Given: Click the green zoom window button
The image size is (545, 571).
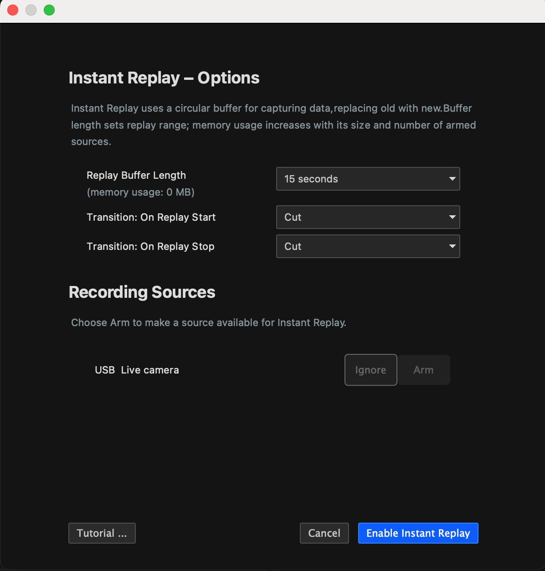Looking at the screenshot, I should 49,10.
